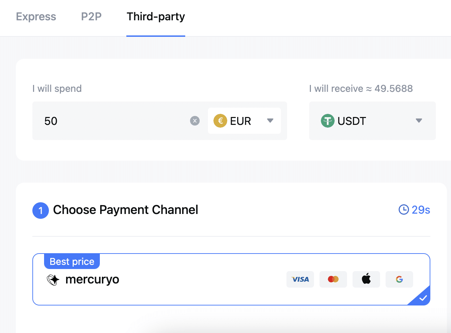This screenshot has height=333, width=451.
Task: Click the Visa payment icon
Action: point(300,279)
